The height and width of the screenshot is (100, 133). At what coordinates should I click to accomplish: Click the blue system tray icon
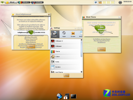coord(96,2)
